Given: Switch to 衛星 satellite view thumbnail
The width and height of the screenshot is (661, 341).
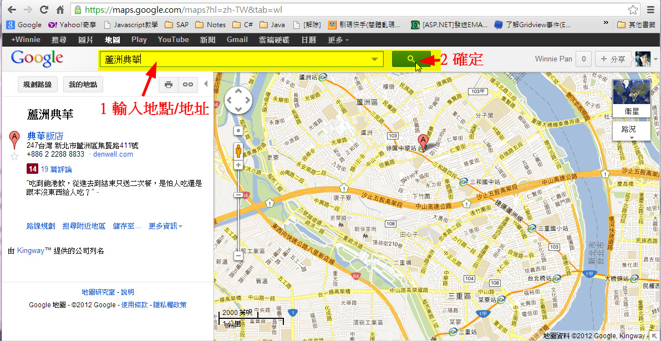Looking at the screenshot, I should (631, 97).
